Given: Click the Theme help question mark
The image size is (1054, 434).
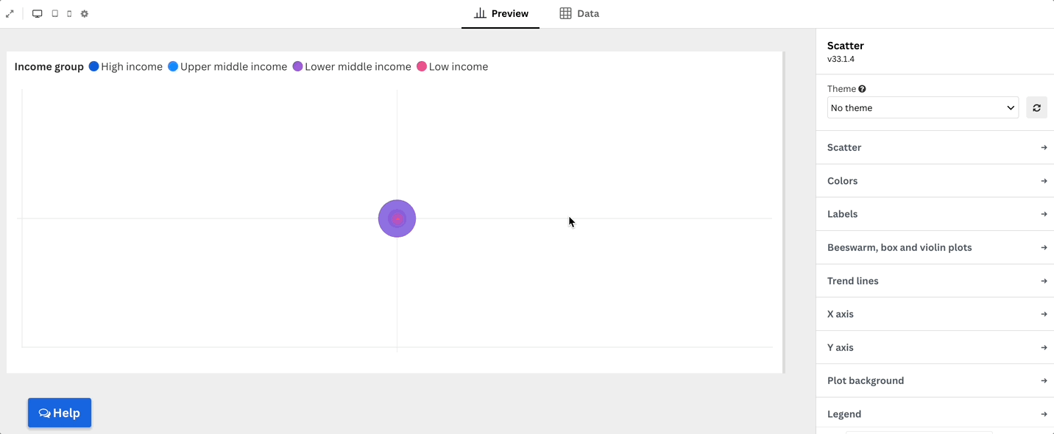Looking at the screenshot, I should (x=860, y=88).
